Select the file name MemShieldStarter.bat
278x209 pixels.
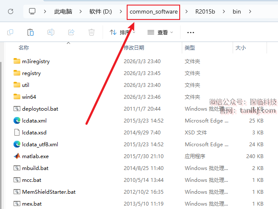tap(49, 192)
